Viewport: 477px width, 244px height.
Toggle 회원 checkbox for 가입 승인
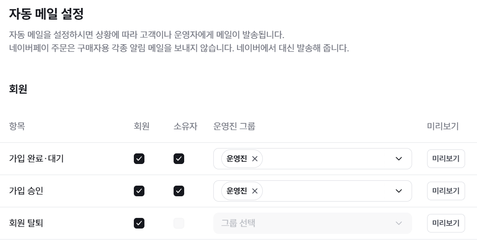click(139, 191)
